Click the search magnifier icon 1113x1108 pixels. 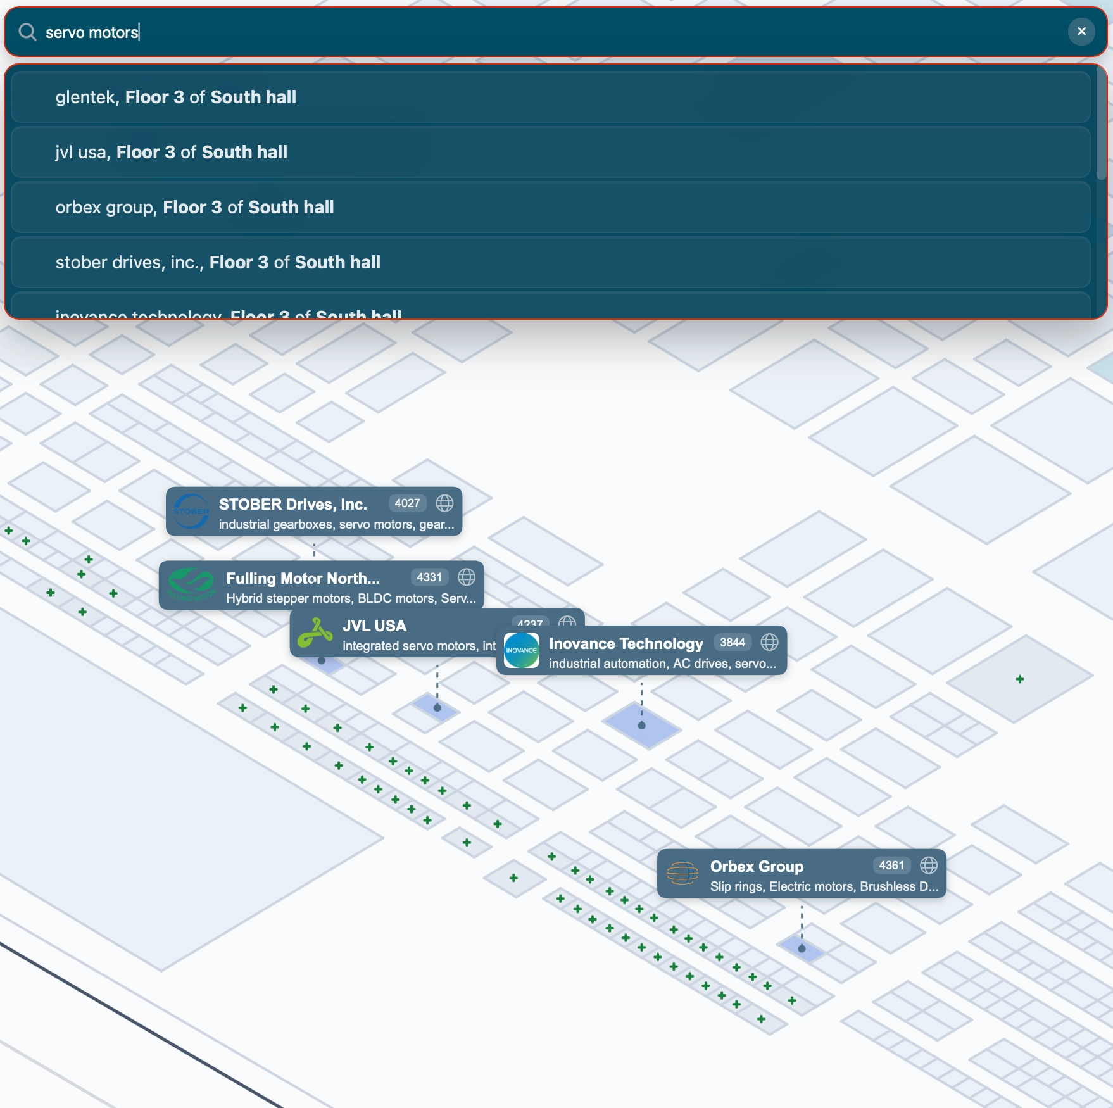click(x=27, y=32)
